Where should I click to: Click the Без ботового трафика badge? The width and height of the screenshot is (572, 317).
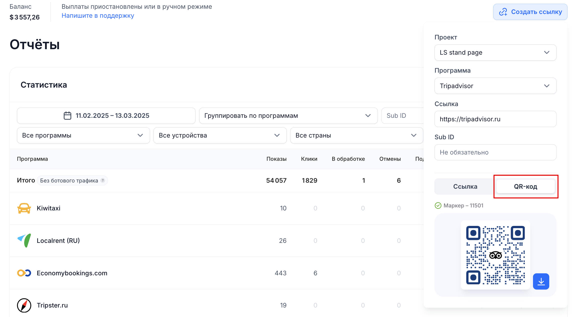[72, 180]
